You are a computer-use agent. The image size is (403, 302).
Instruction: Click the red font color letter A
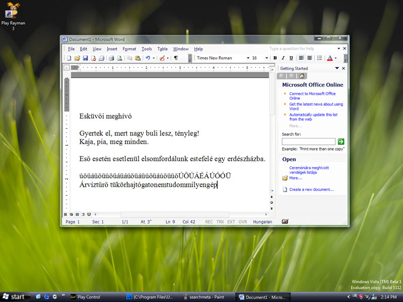330,58
